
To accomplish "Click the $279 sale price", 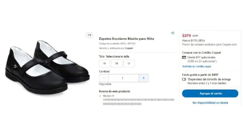I will pos(186,36).
